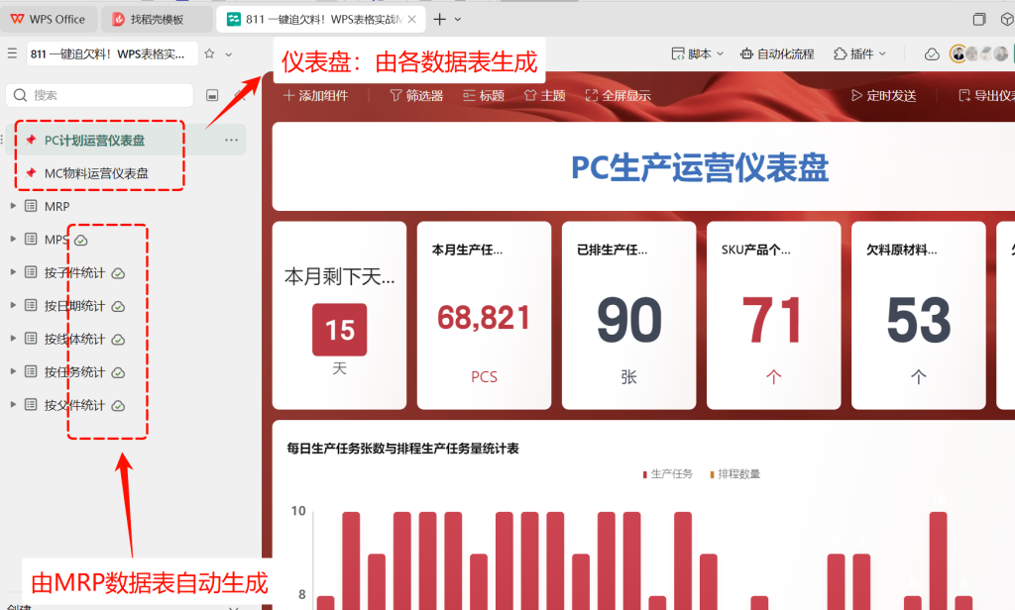Image resolution: width=1015 pixels, height=610 pixels.
Task: Click the collapse-all icon beside the search box
Action: pyautogui.click(x=212, y=95)
